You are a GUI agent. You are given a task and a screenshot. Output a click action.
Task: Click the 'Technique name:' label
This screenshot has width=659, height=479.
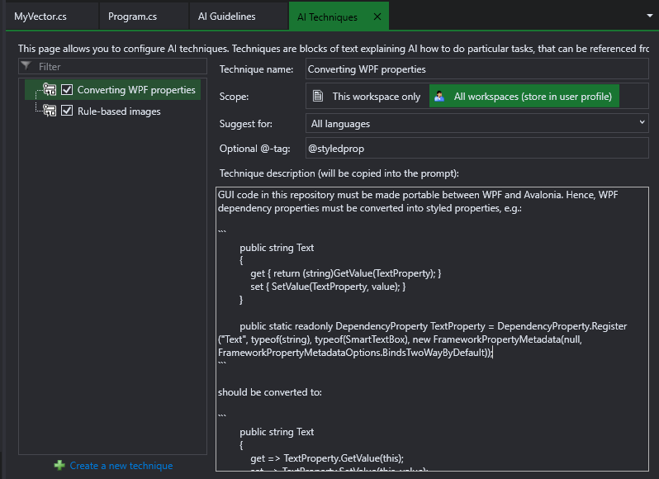(256, 69)
